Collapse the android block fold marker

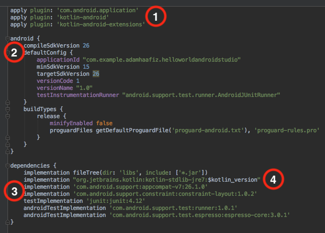pos(8,39)
